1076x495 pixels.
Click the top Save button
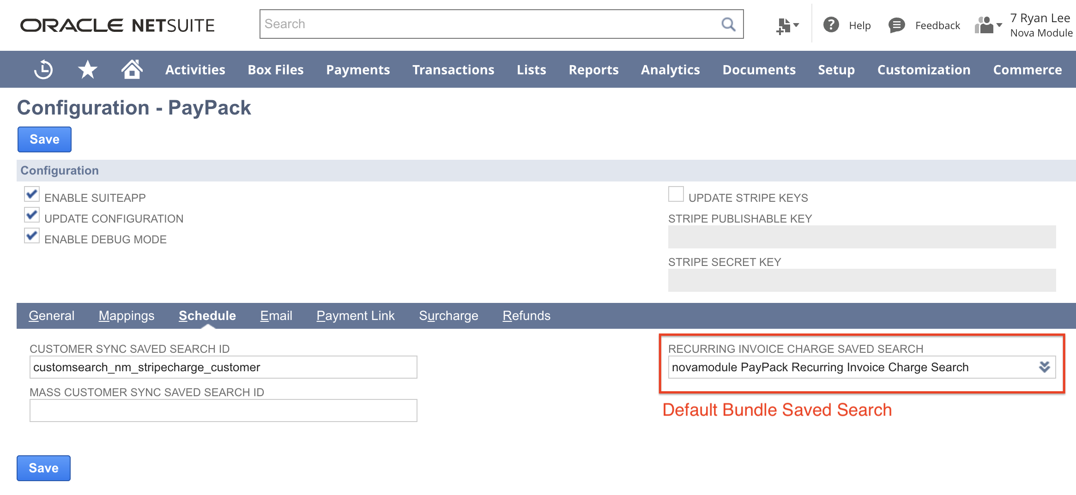point(44,139)
